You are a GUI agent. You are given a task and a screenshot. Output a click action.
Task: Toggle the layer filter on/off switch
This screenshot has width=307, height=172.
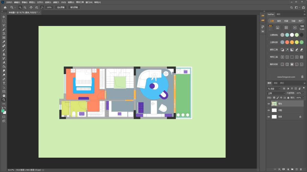(x=304, y=88)
